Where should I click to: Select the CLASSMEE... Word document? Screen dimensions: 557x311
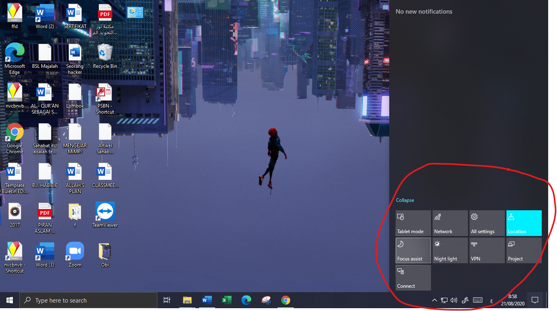(x=105, y=175)
